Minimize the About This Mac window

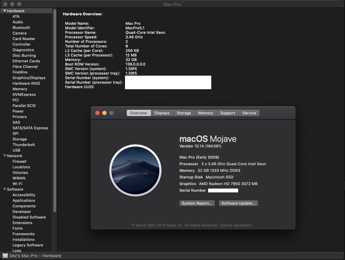coord(104,113)
